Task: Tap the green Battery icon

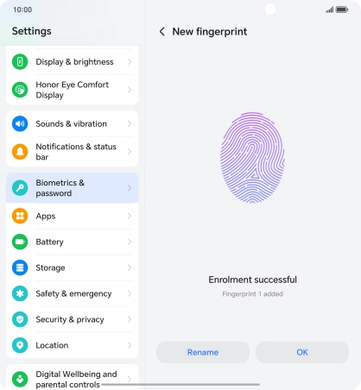Action: [x=20, y=242]
